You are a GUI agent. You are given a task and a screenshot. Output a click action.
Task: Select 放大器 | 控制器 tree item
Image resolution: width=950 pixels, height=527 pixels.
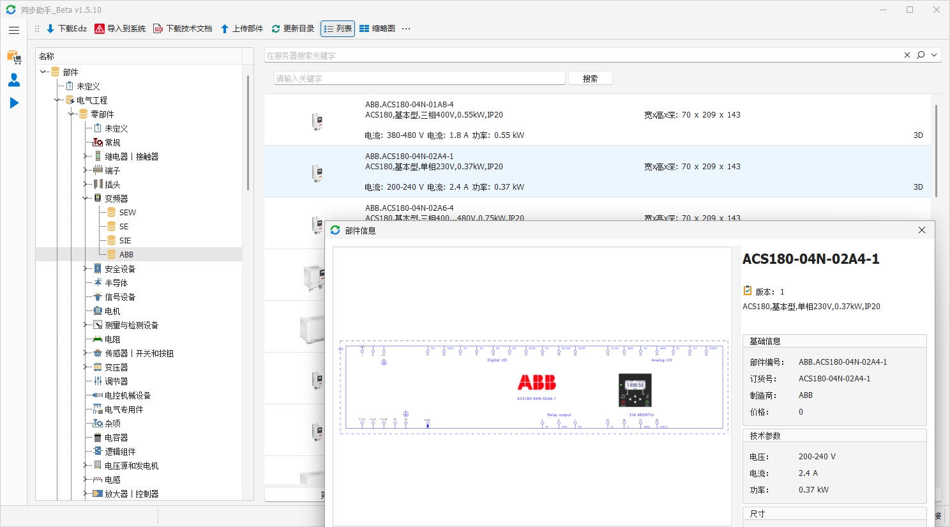[x=132, y=494]
